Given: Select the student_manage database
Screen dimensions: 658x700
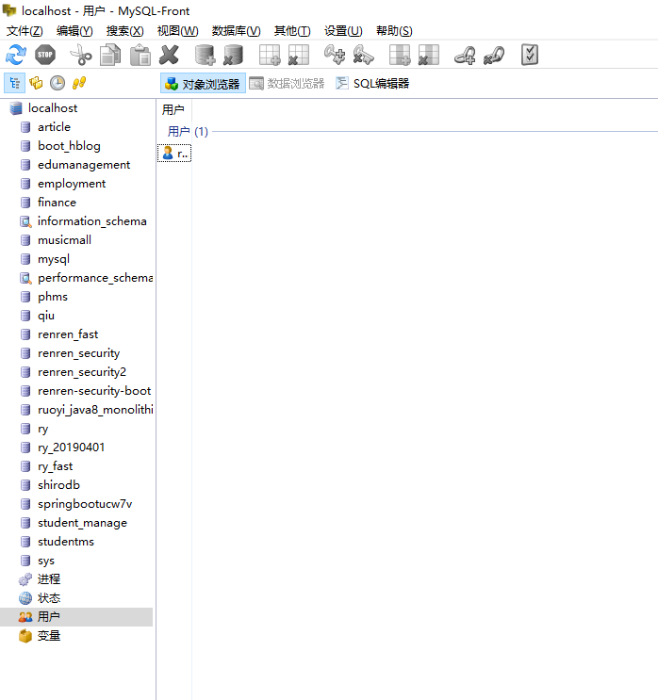Looking at the screenshot, I should 82,523.
